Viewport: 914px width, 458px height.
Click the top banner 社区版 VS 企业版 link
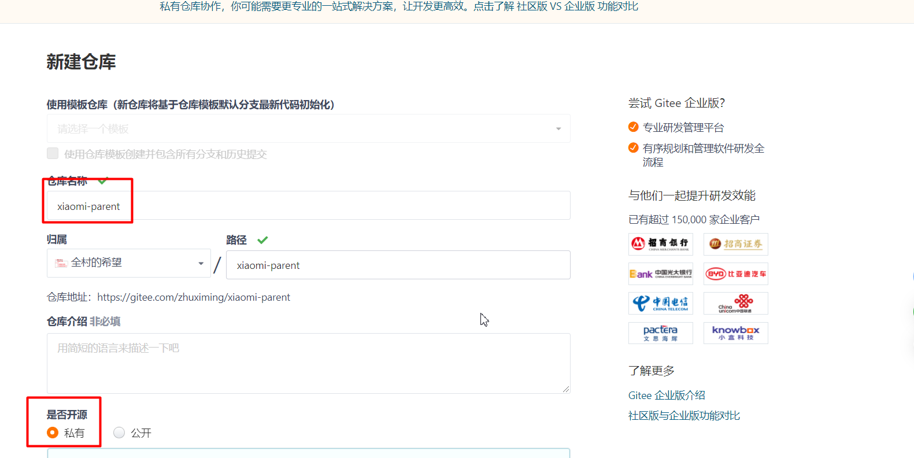pos(577,6)
